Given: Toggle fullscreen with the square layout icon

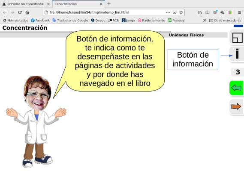Looking at the screenshot, I should pos(237,38).
